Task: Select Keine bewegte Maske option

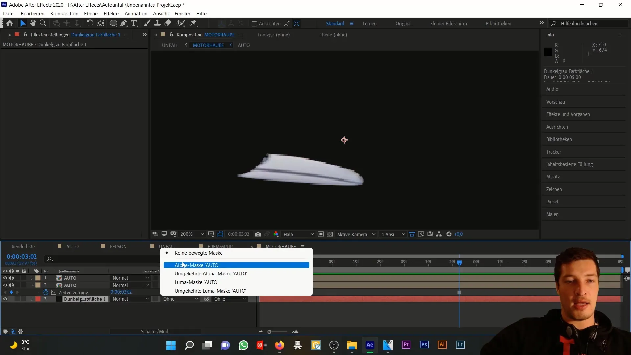Action: click(199, 253)
